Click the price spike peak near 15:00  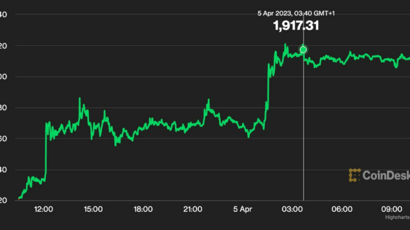[x=80, y=98]
